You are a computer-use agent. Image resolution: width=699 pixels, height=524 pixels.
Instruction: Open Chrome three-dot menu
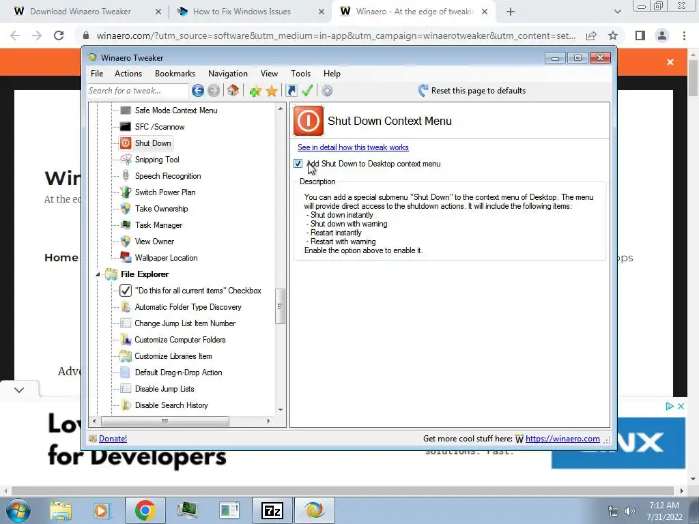684,35
